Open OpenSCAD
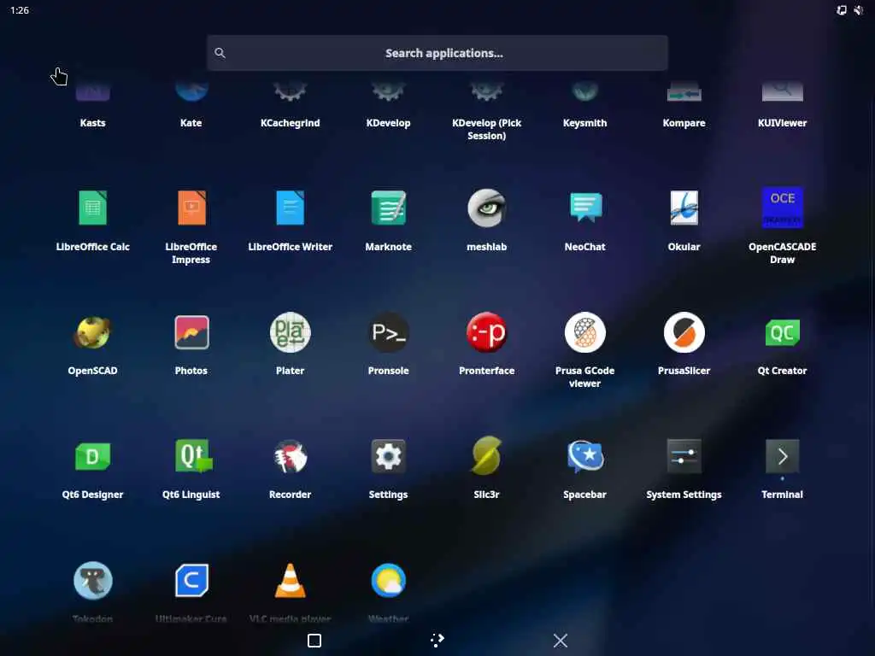This screenshot has height=656, width=875. (x=92, y=345)
